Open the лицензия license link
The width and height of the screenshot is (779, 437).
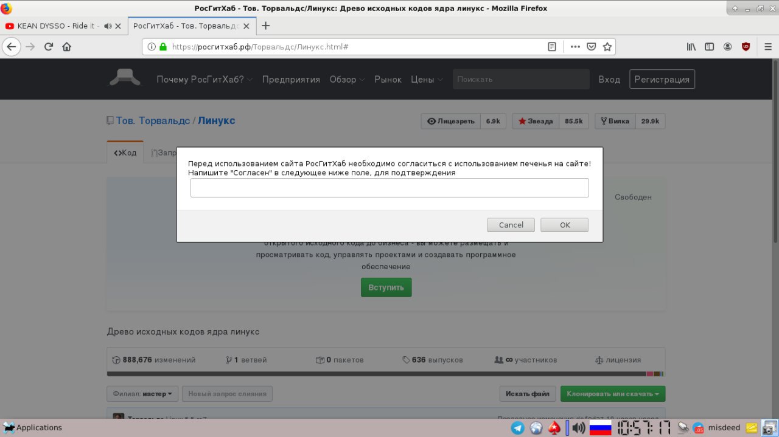coord(618,360)
